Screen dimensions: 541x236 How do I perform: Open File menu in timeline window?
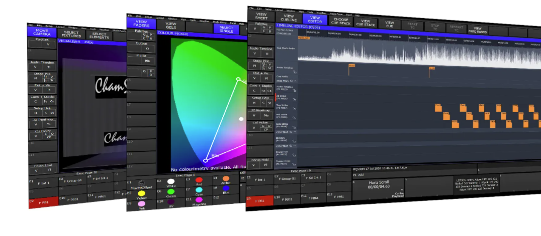(251, 8)
